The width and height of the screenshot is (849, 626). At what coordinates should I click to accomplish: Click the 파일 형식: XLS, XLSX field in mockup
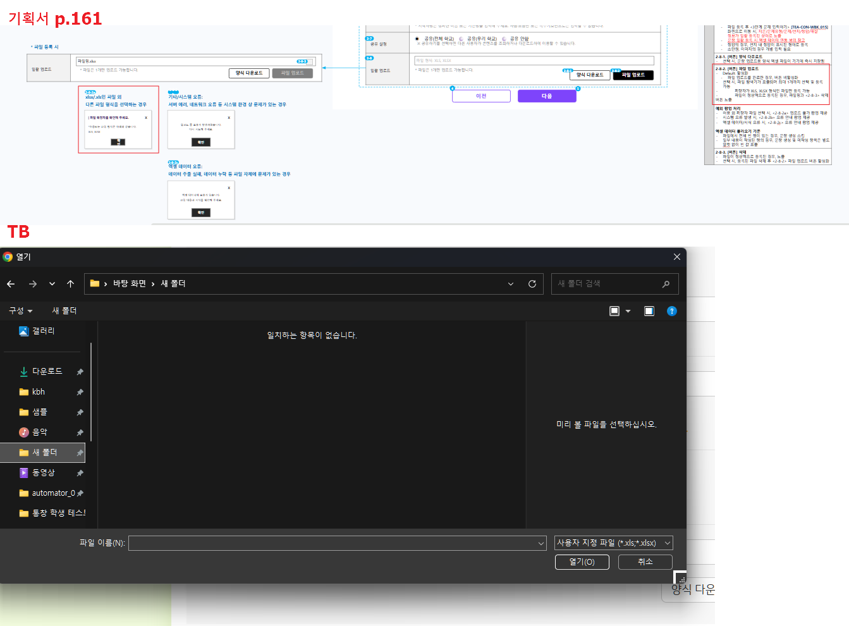(534, 60)
